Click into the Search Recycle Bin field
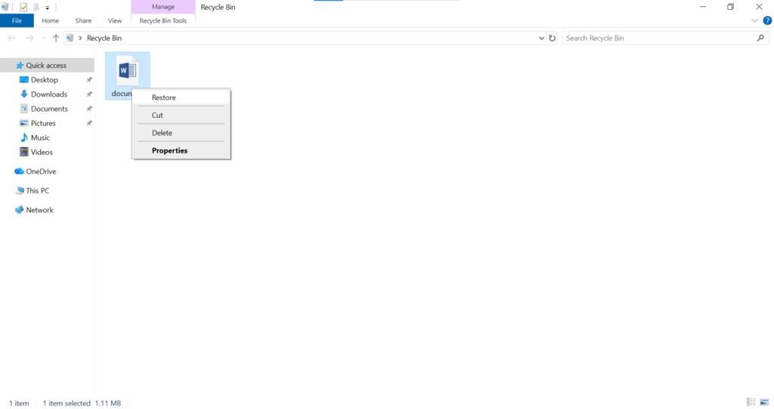 tap(658, 38)
